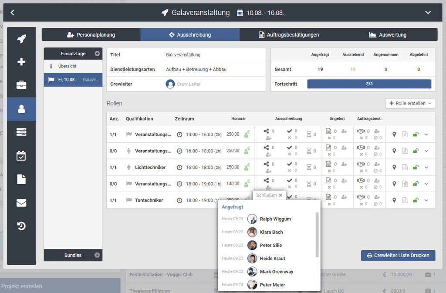Expand the first Veranstaltungs role row chevron
This screenshot has width=446, height=293.
click(426, 135)
